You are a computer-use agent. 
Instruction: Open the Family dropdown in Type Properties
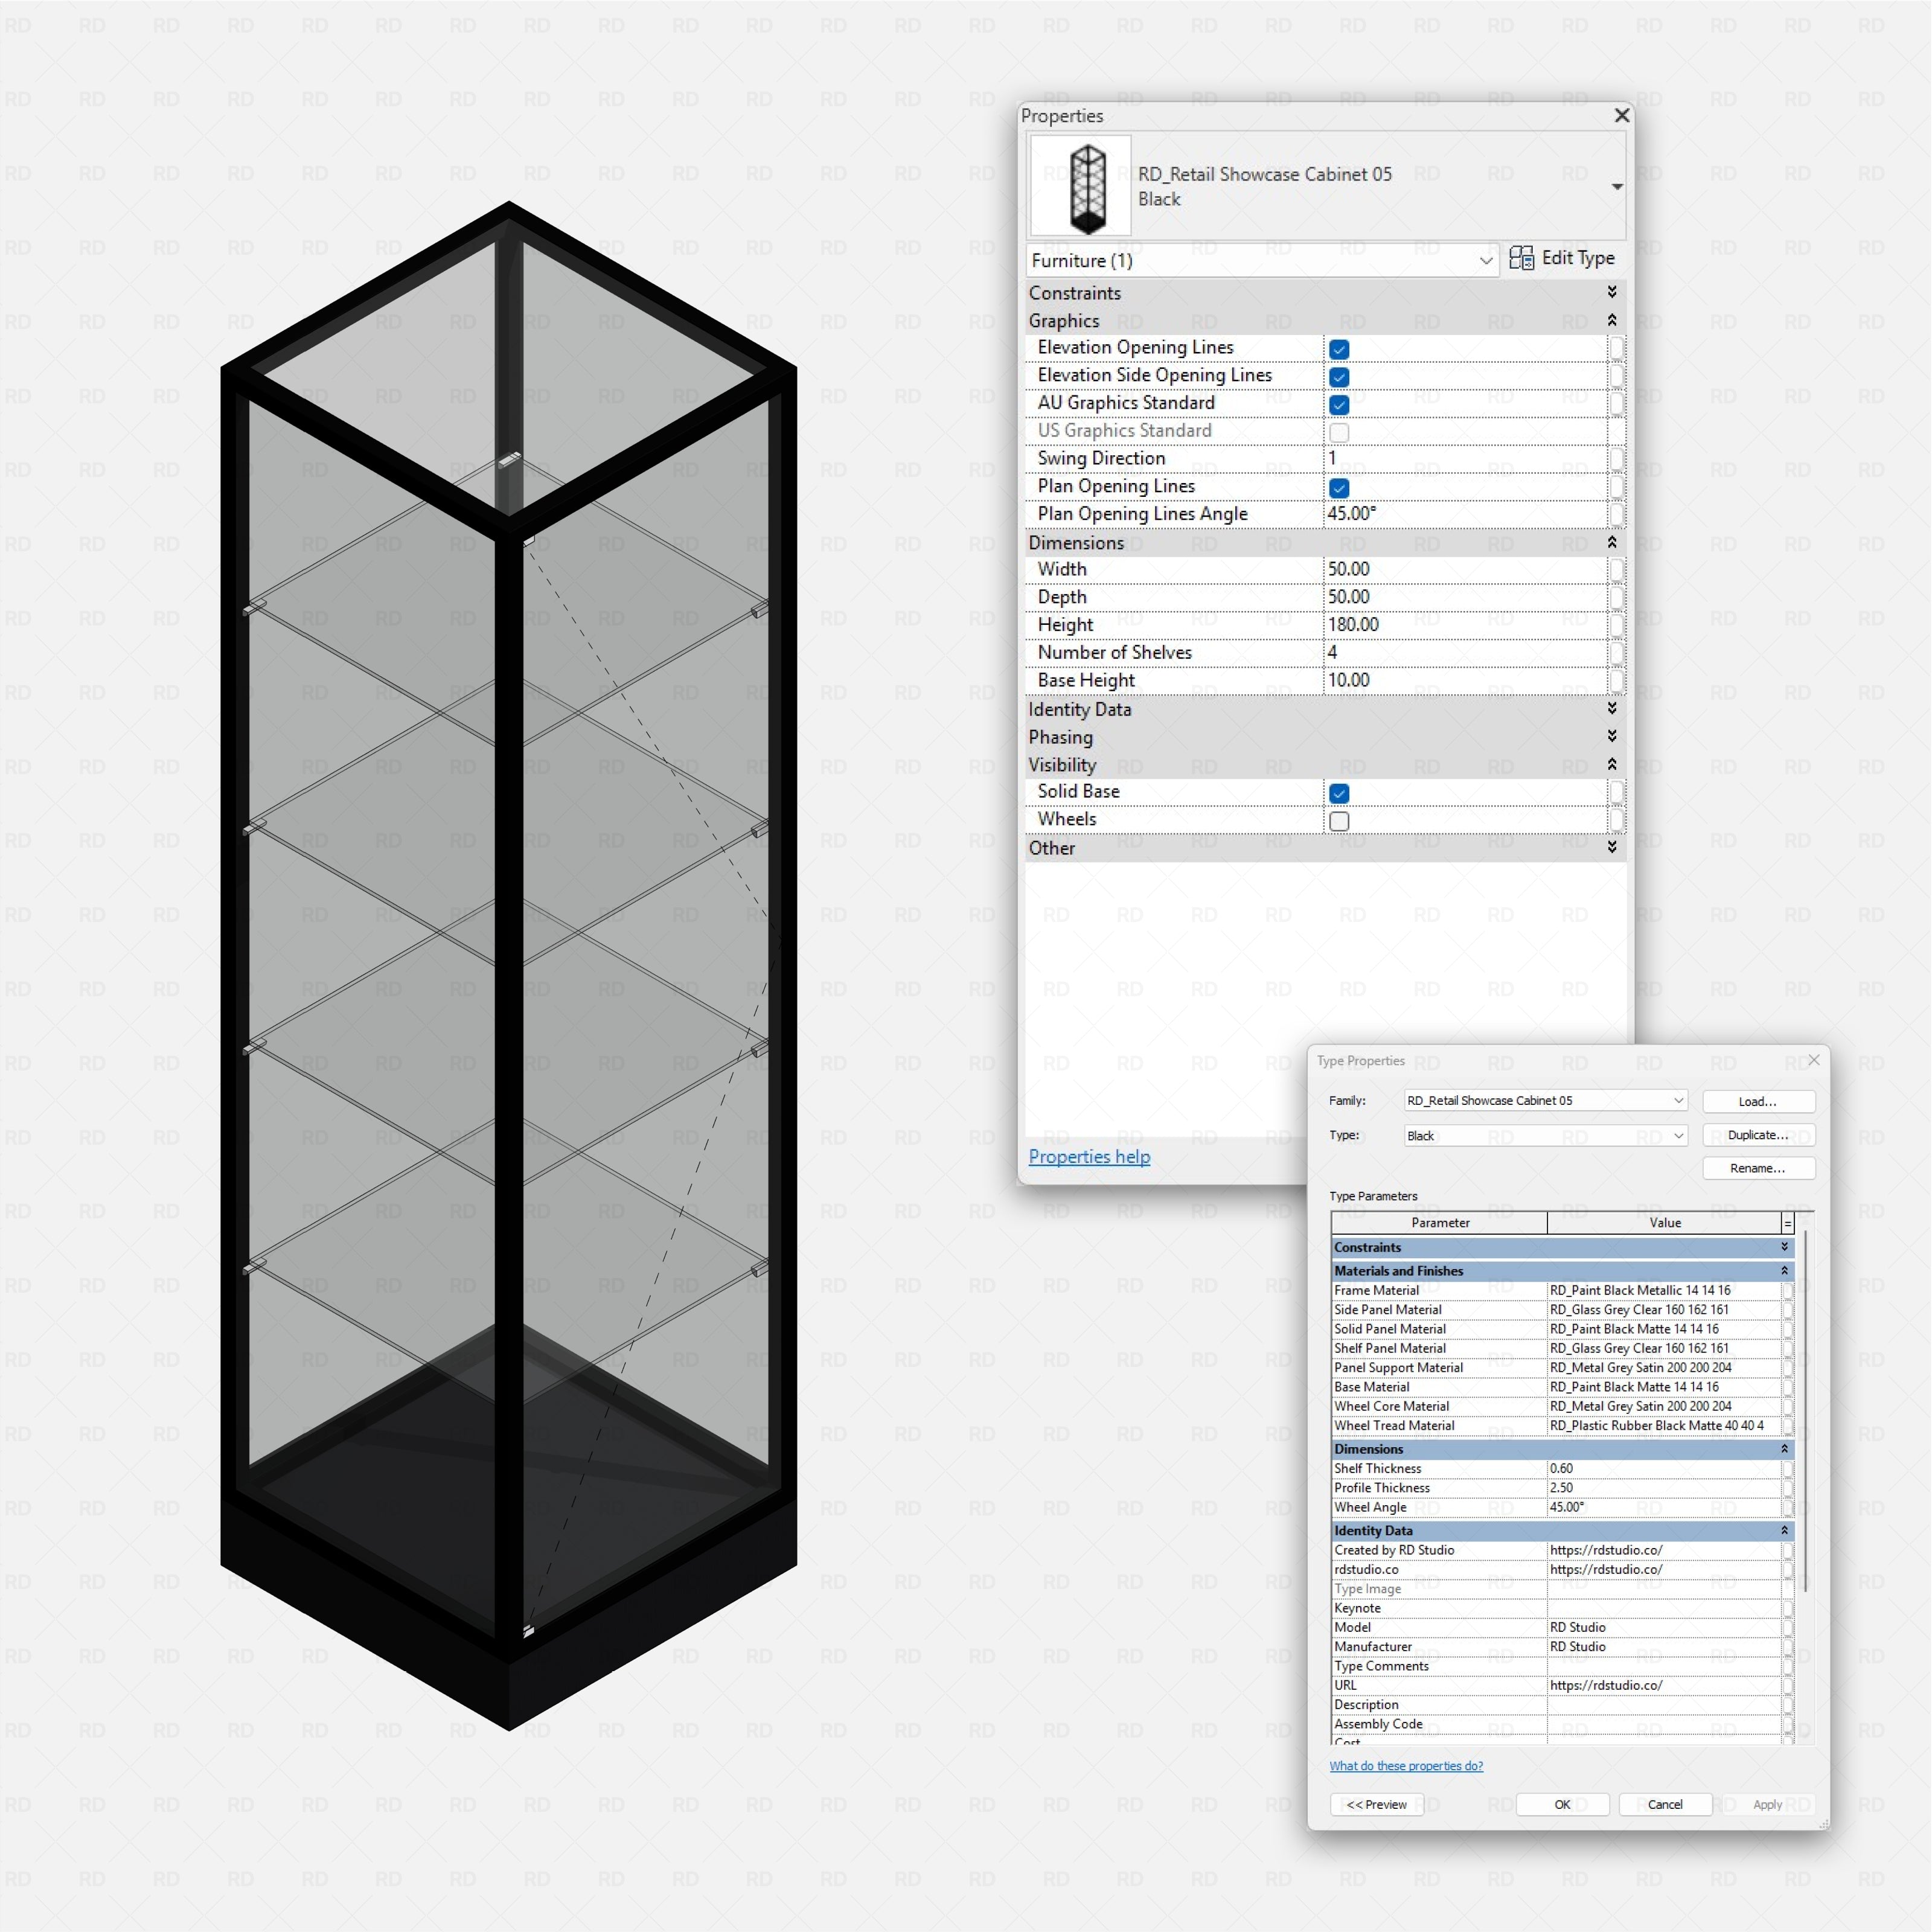tap(1546, 1100)
